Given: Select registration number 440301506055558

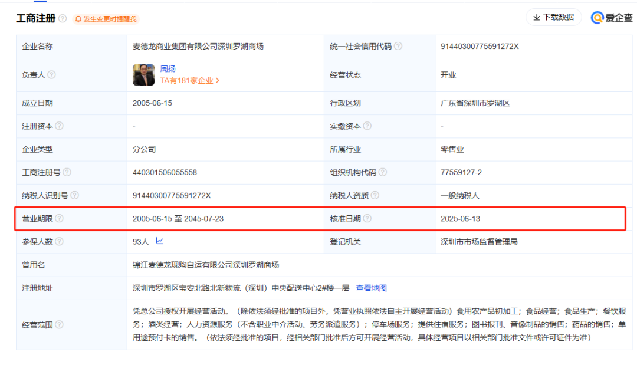Looking at the screenshot, I should 165,173.
